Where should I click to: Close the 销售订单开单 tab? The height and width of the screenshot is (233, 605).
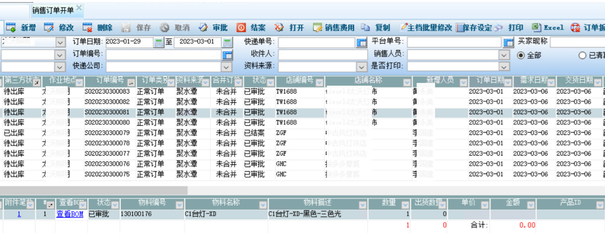point(79,8)
